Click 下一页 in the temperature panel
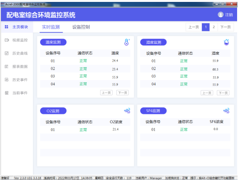The height and width of the screenshot is (185, 239). click(x=123, y=92)
